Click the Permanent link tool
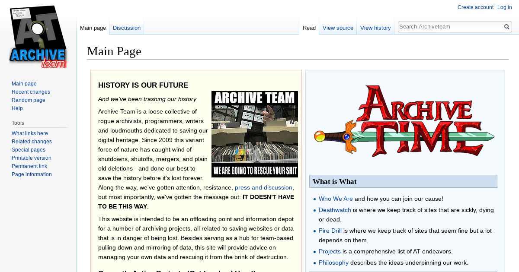 pyautogui.click(x=29, y=166)
